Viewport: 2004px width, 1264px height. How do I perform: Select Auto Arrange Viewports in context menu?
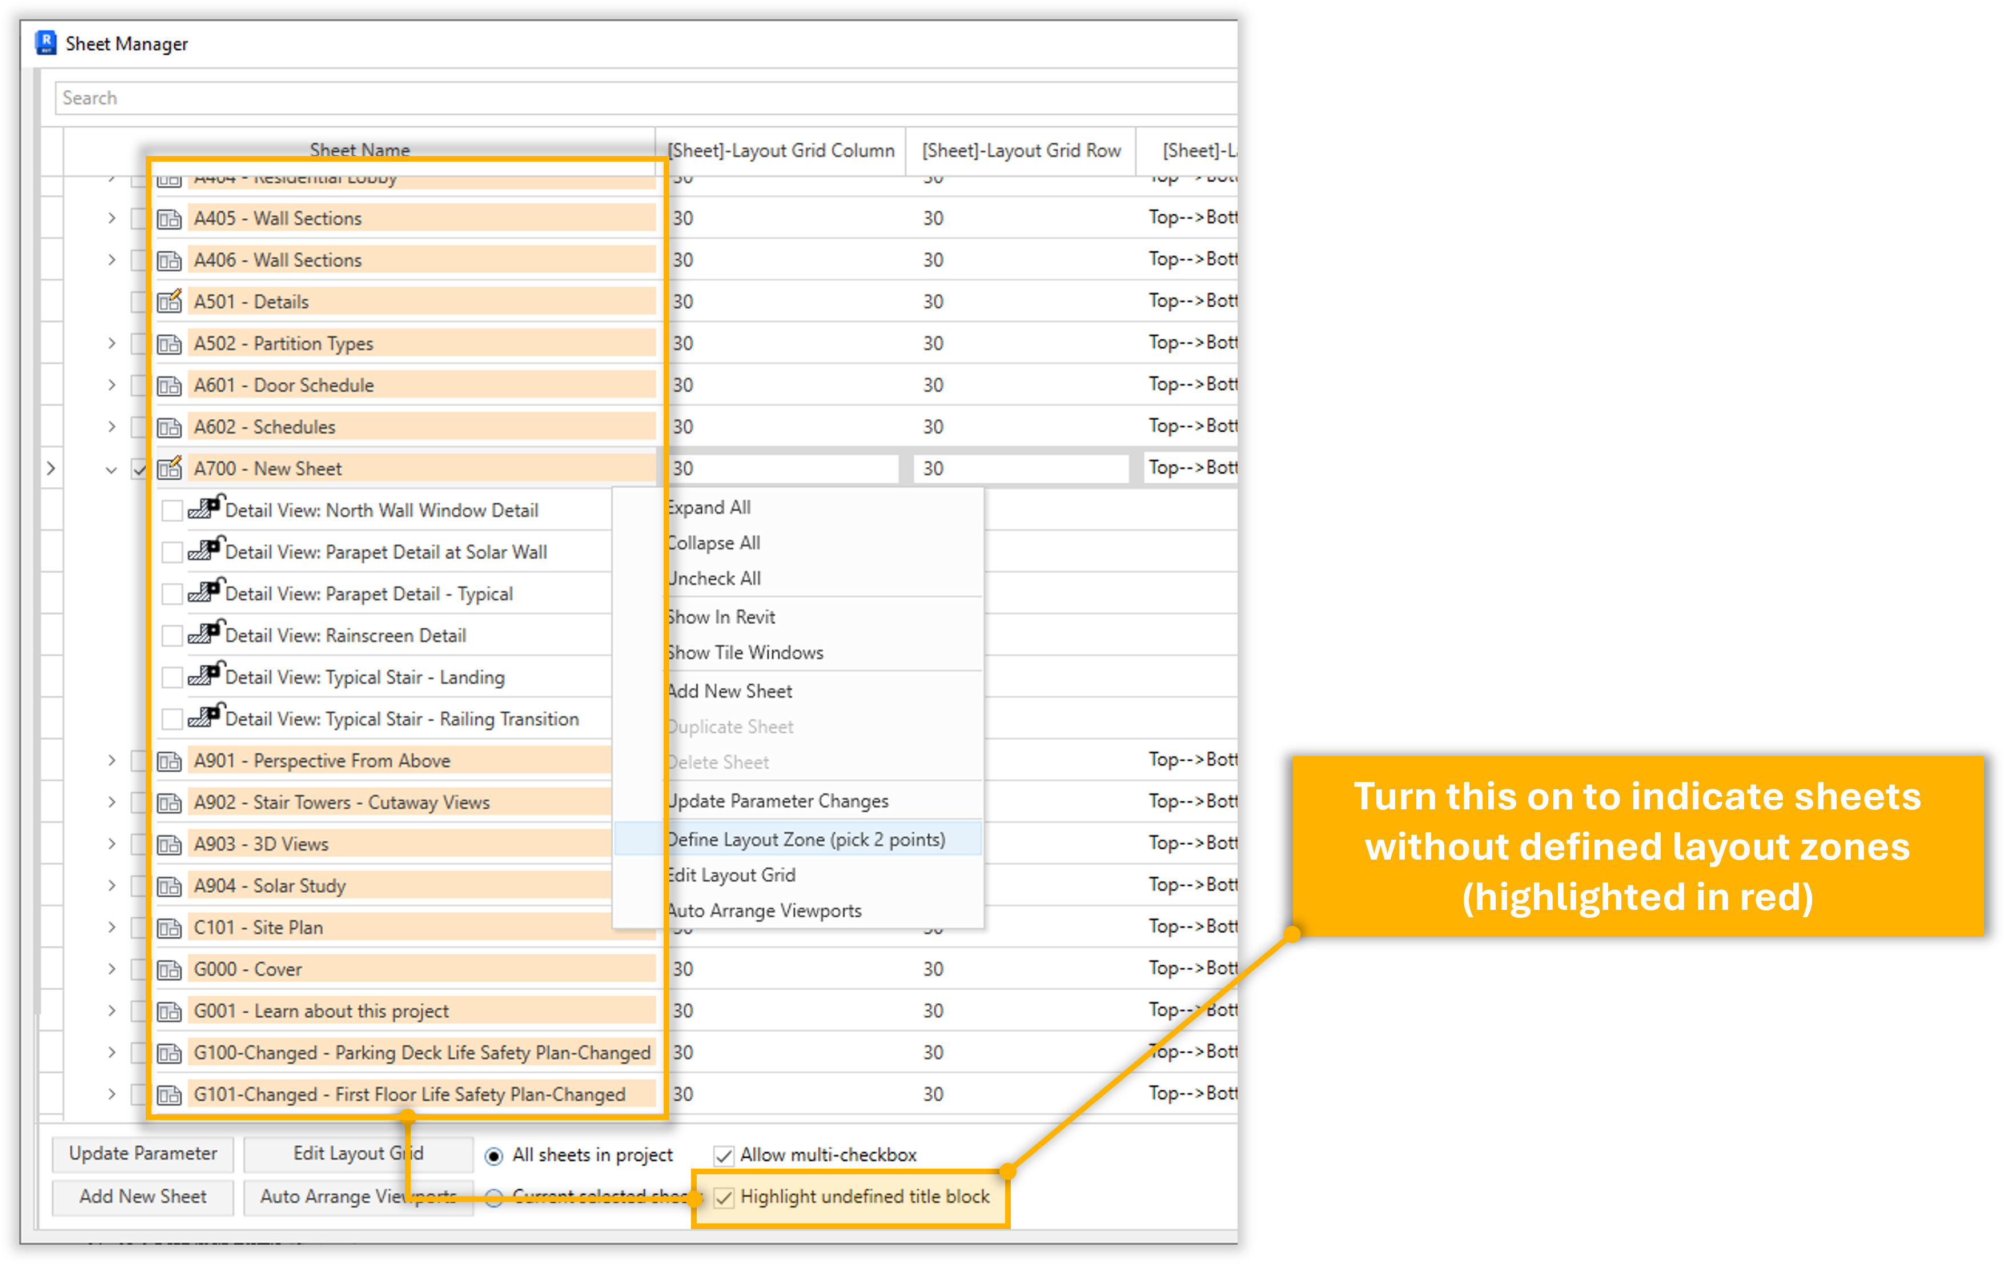764,911
